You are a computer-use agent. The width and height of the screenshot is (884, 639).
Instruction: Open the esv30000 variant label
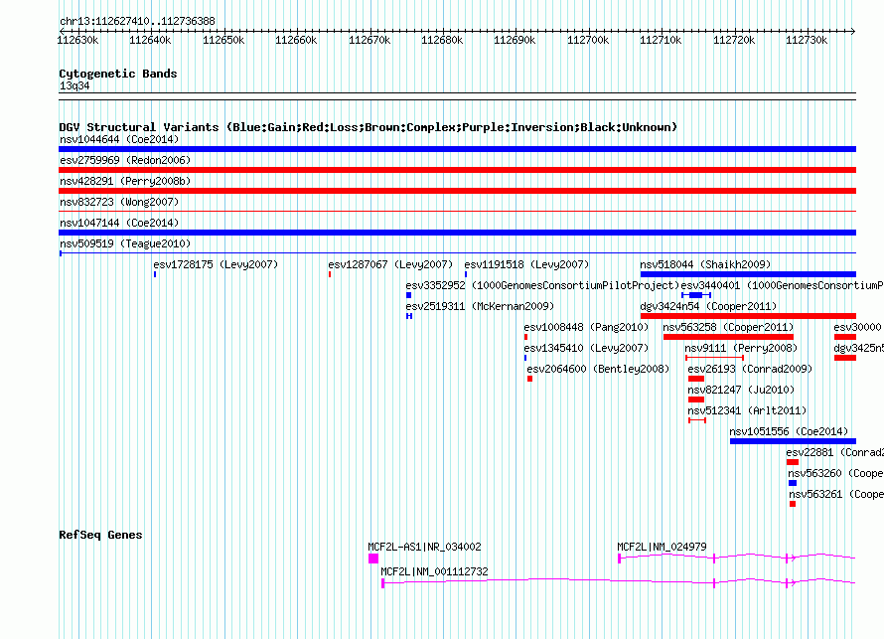pos(857,327)
